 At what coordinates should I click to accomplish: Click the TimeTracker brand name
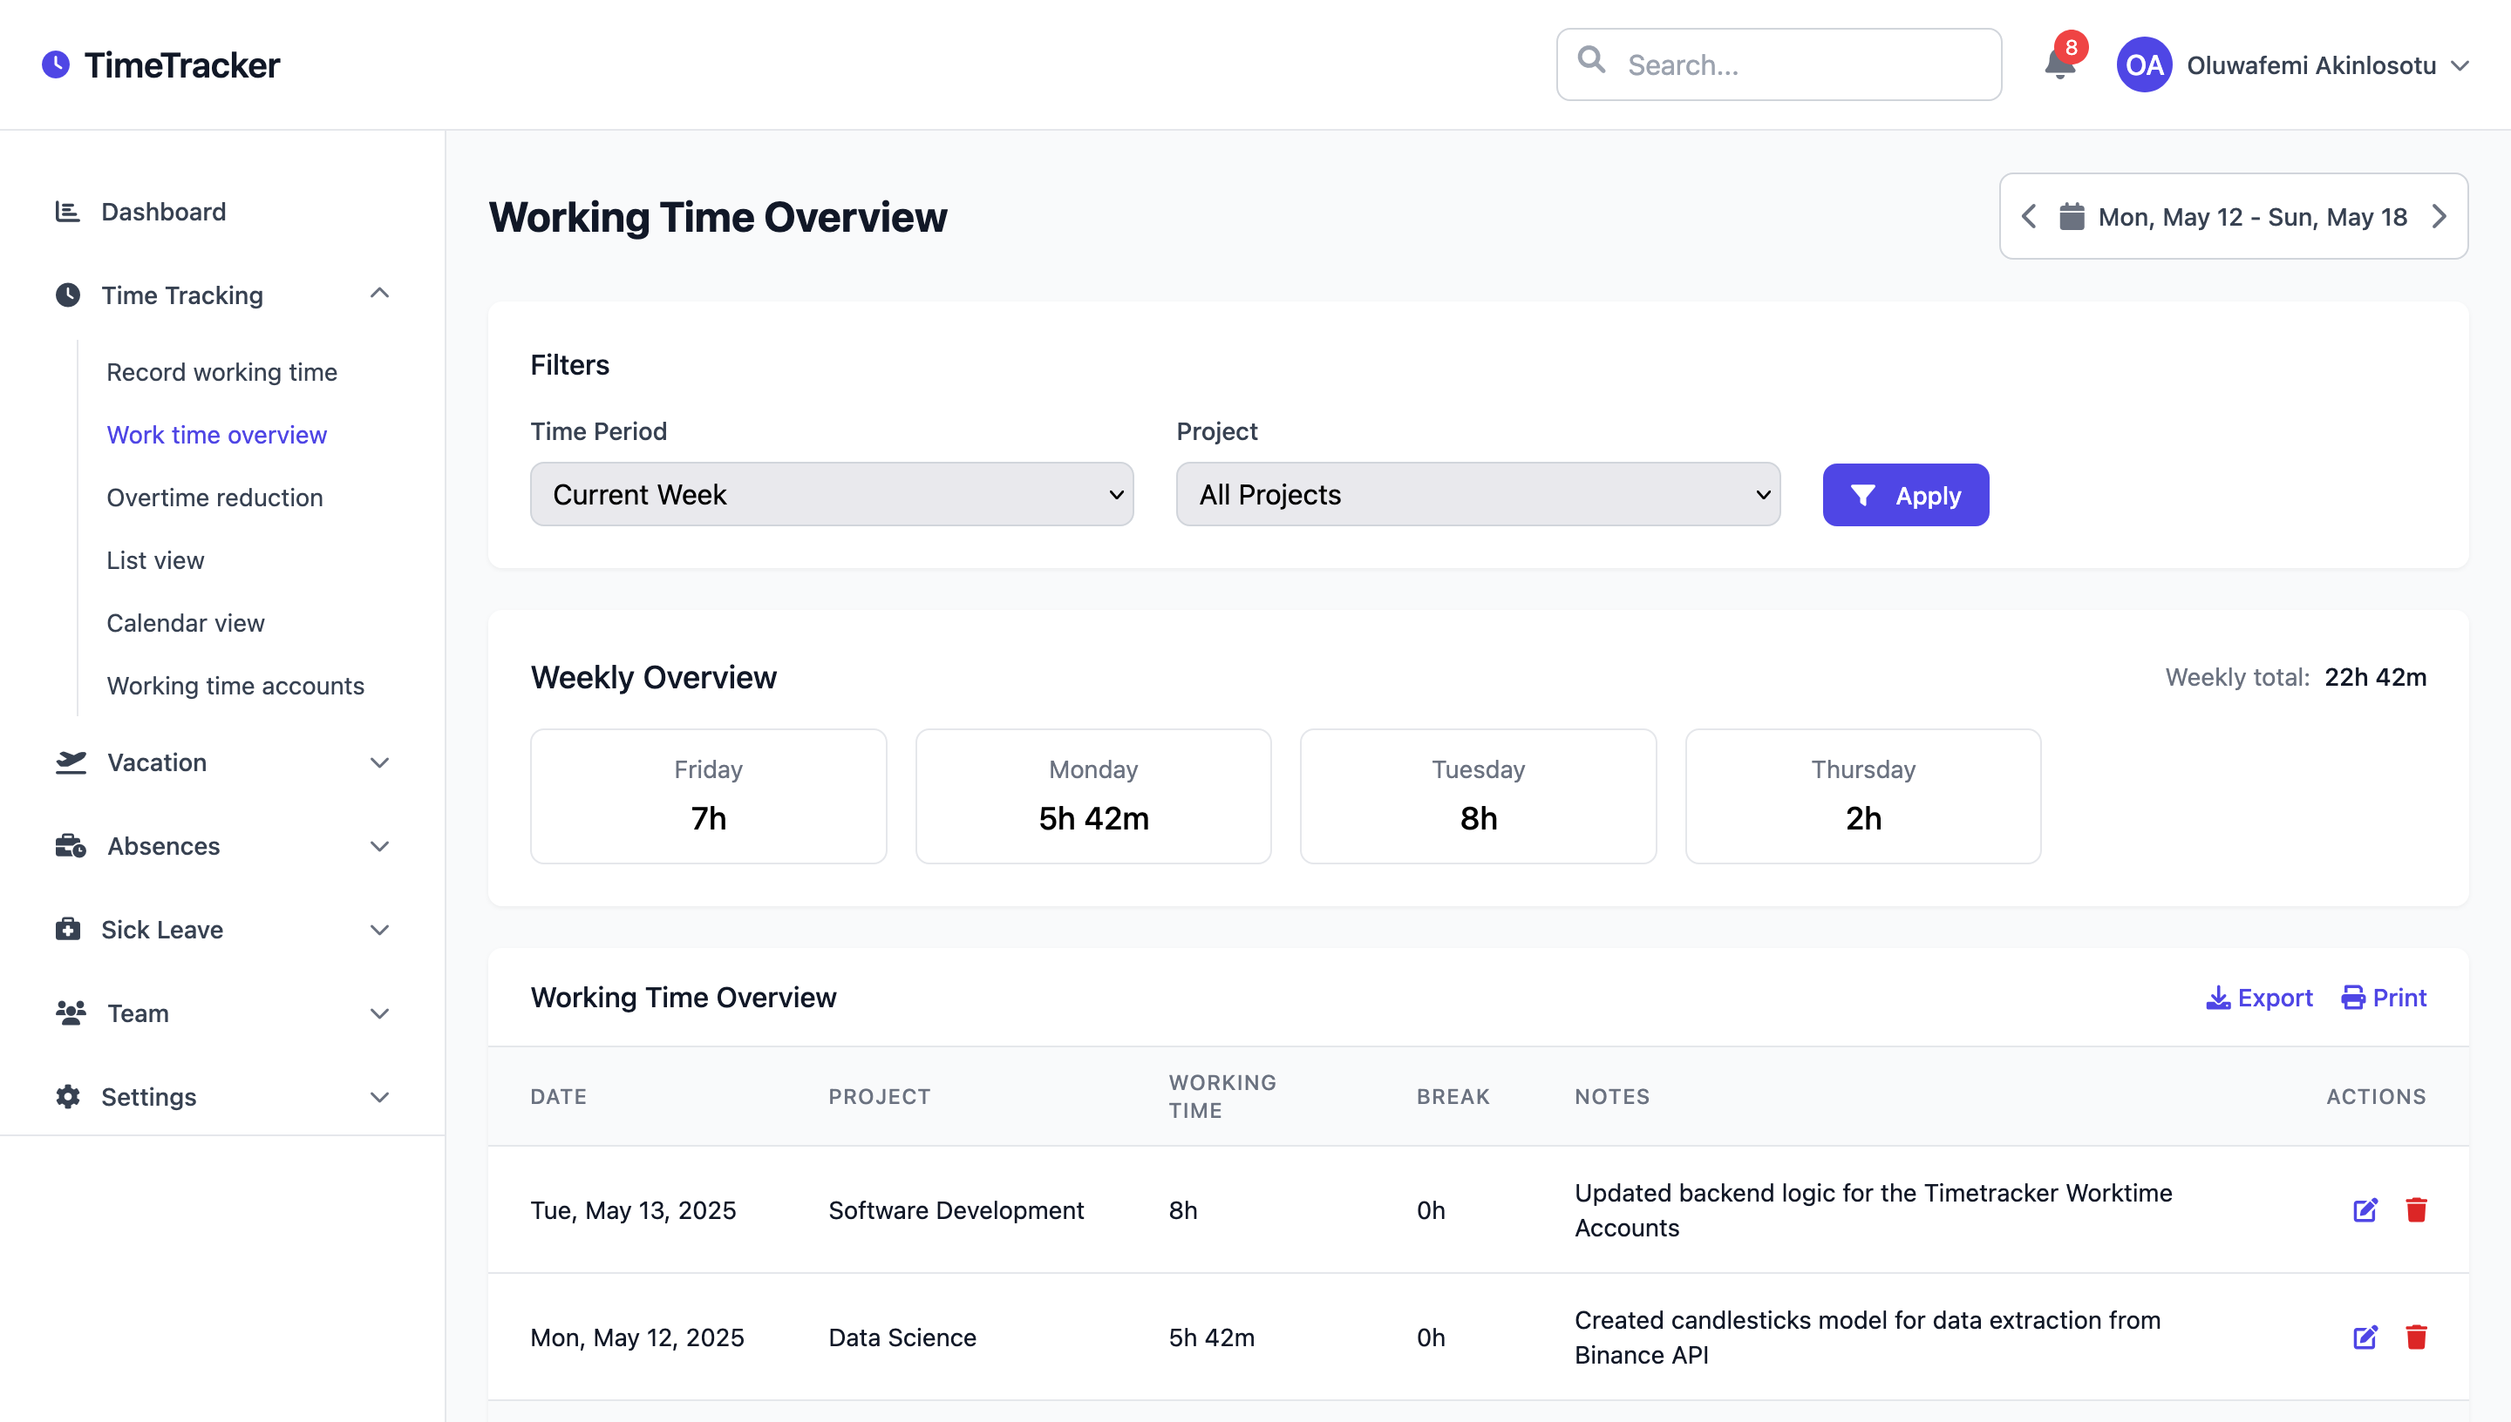pyautogui.click(x=181, y=64)
